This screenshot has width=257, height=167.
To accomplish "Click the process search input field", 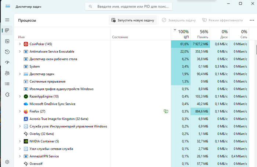I will [128, 7].
